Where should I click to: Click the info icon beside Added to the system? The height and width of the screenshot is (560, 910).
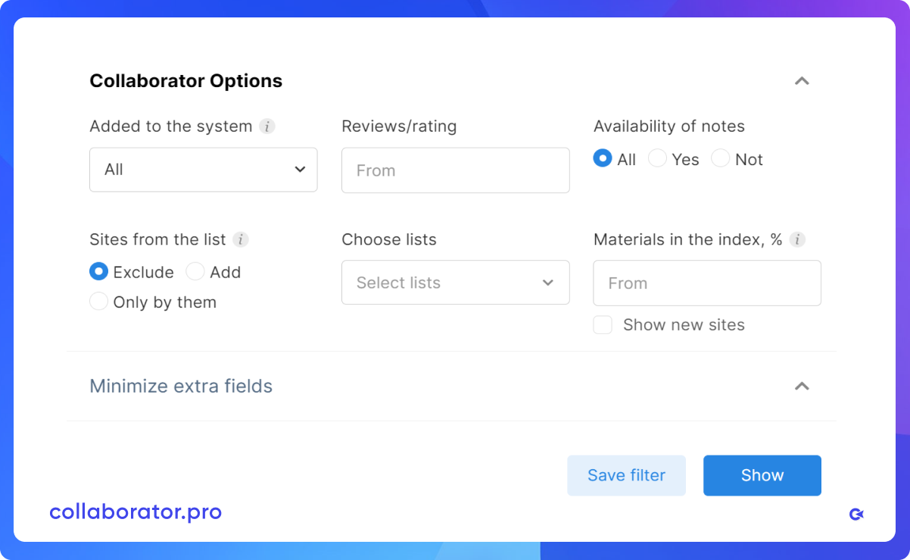[266, 127]
